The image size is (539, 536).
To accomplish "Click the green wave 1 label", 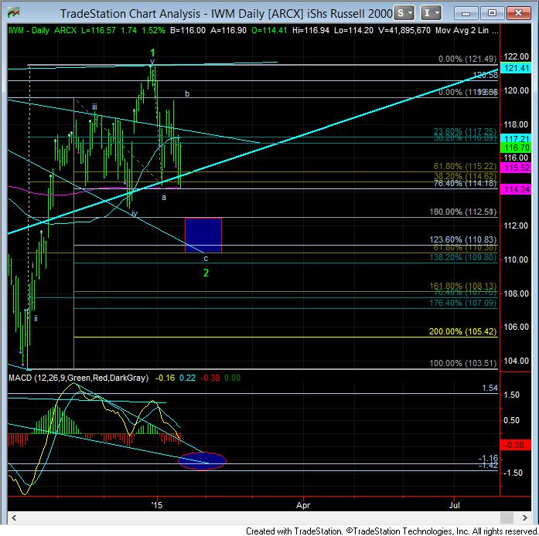I will coord(152,53).
